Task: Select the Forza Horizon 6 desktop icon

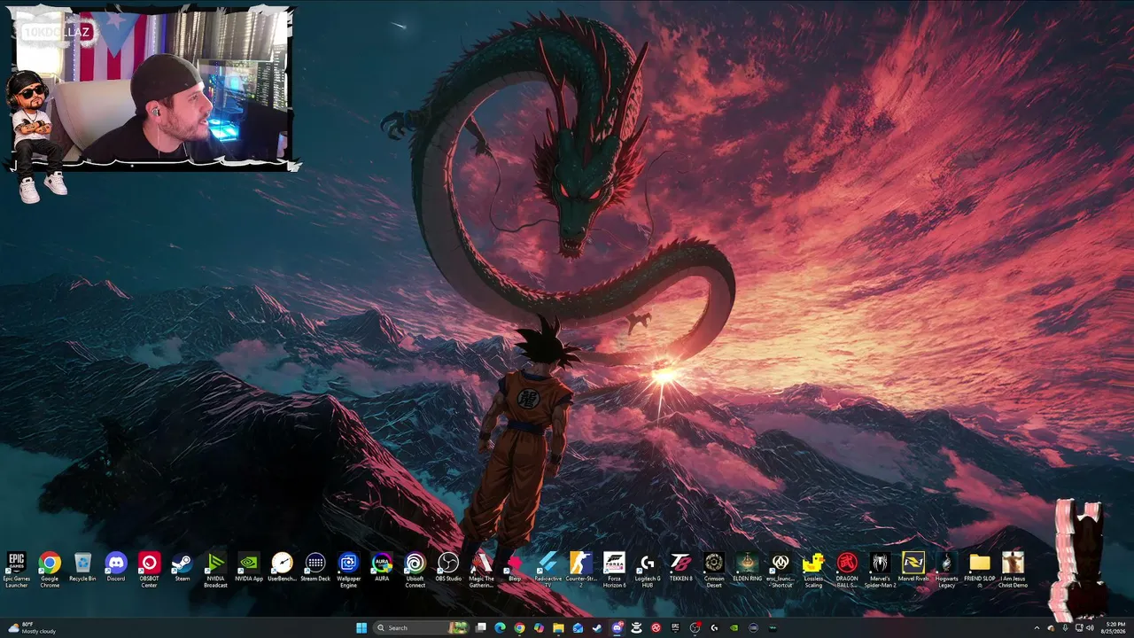Action: click(614, 569)
